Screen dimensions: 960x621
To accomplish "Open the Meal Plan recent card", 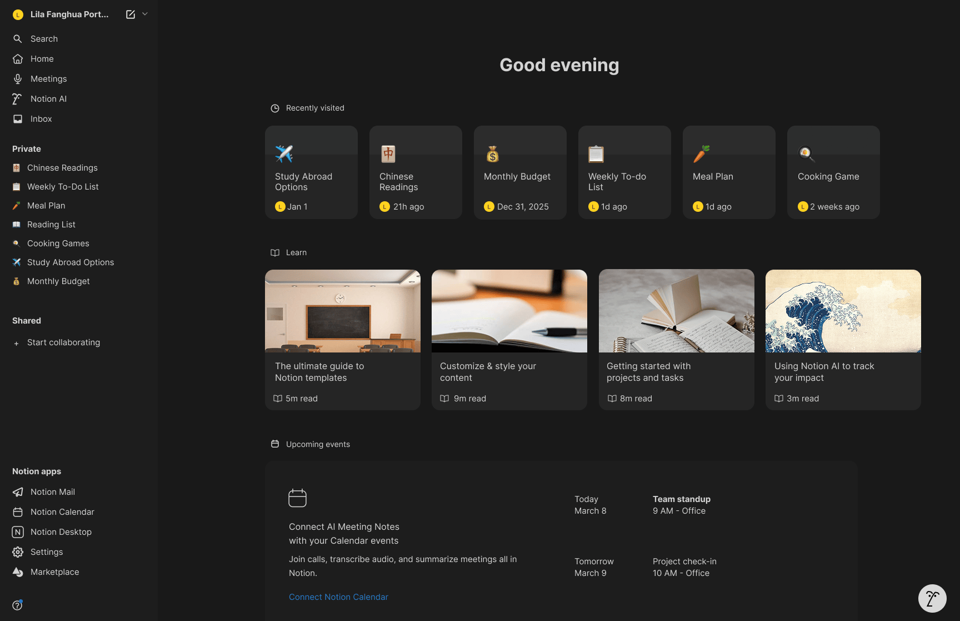I will 729,172.
